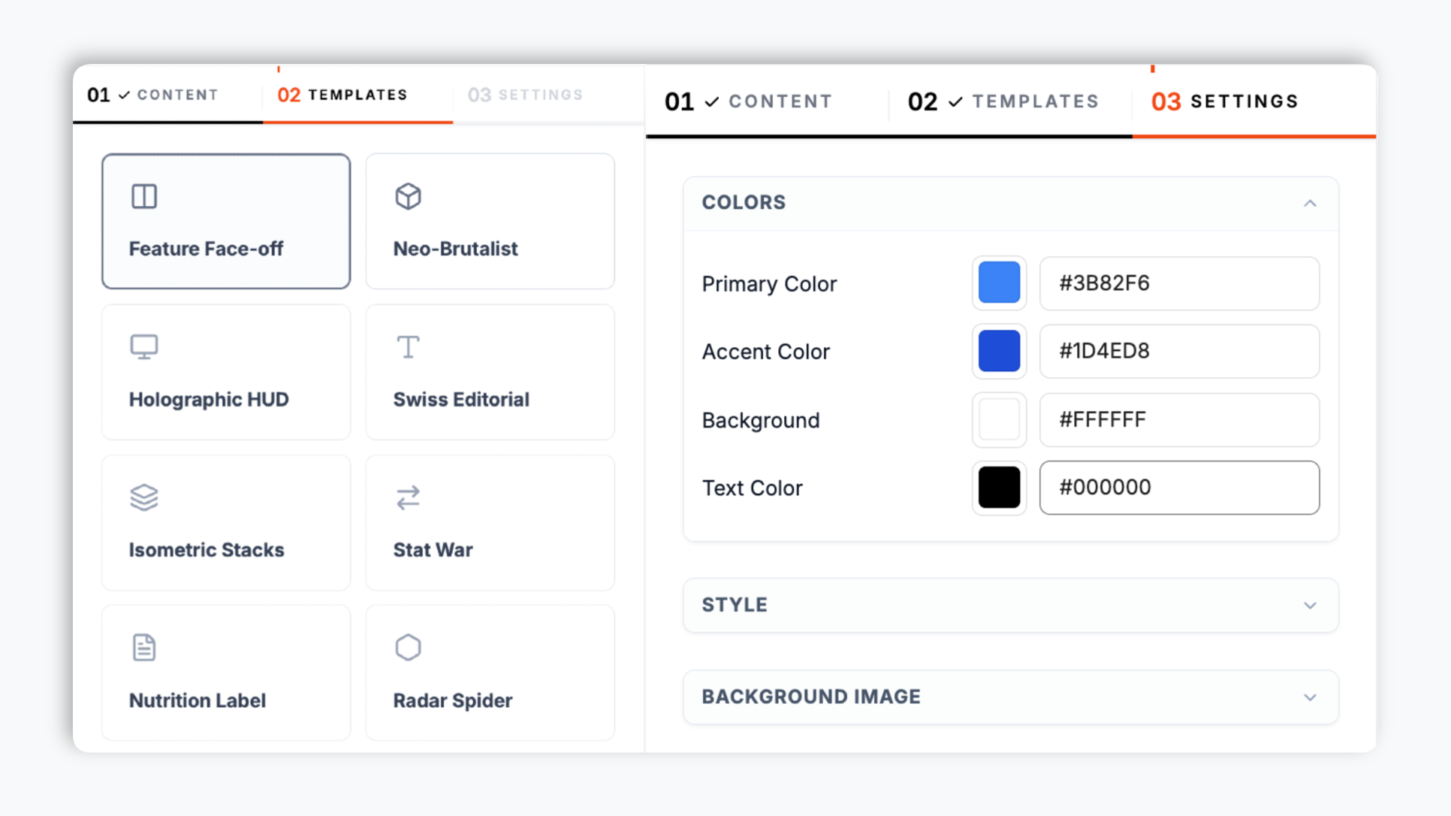Image resolution: width=1451 pixels, height=816 pixels.
Task: Choose the Neo-Brutalist template name
Action: coord(456,249)
